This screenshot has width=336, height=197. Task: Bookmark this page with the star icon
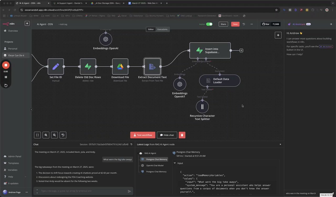(276, 10)
